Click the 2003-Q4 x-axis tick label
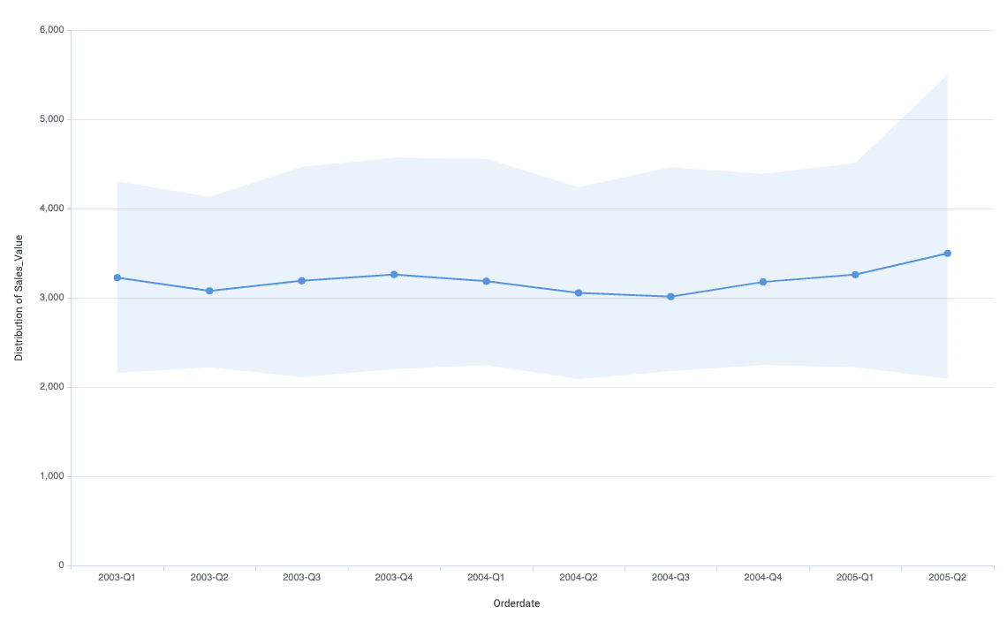Image resolution: width=1007 pixels, height=622 pixels. point(394,578)
